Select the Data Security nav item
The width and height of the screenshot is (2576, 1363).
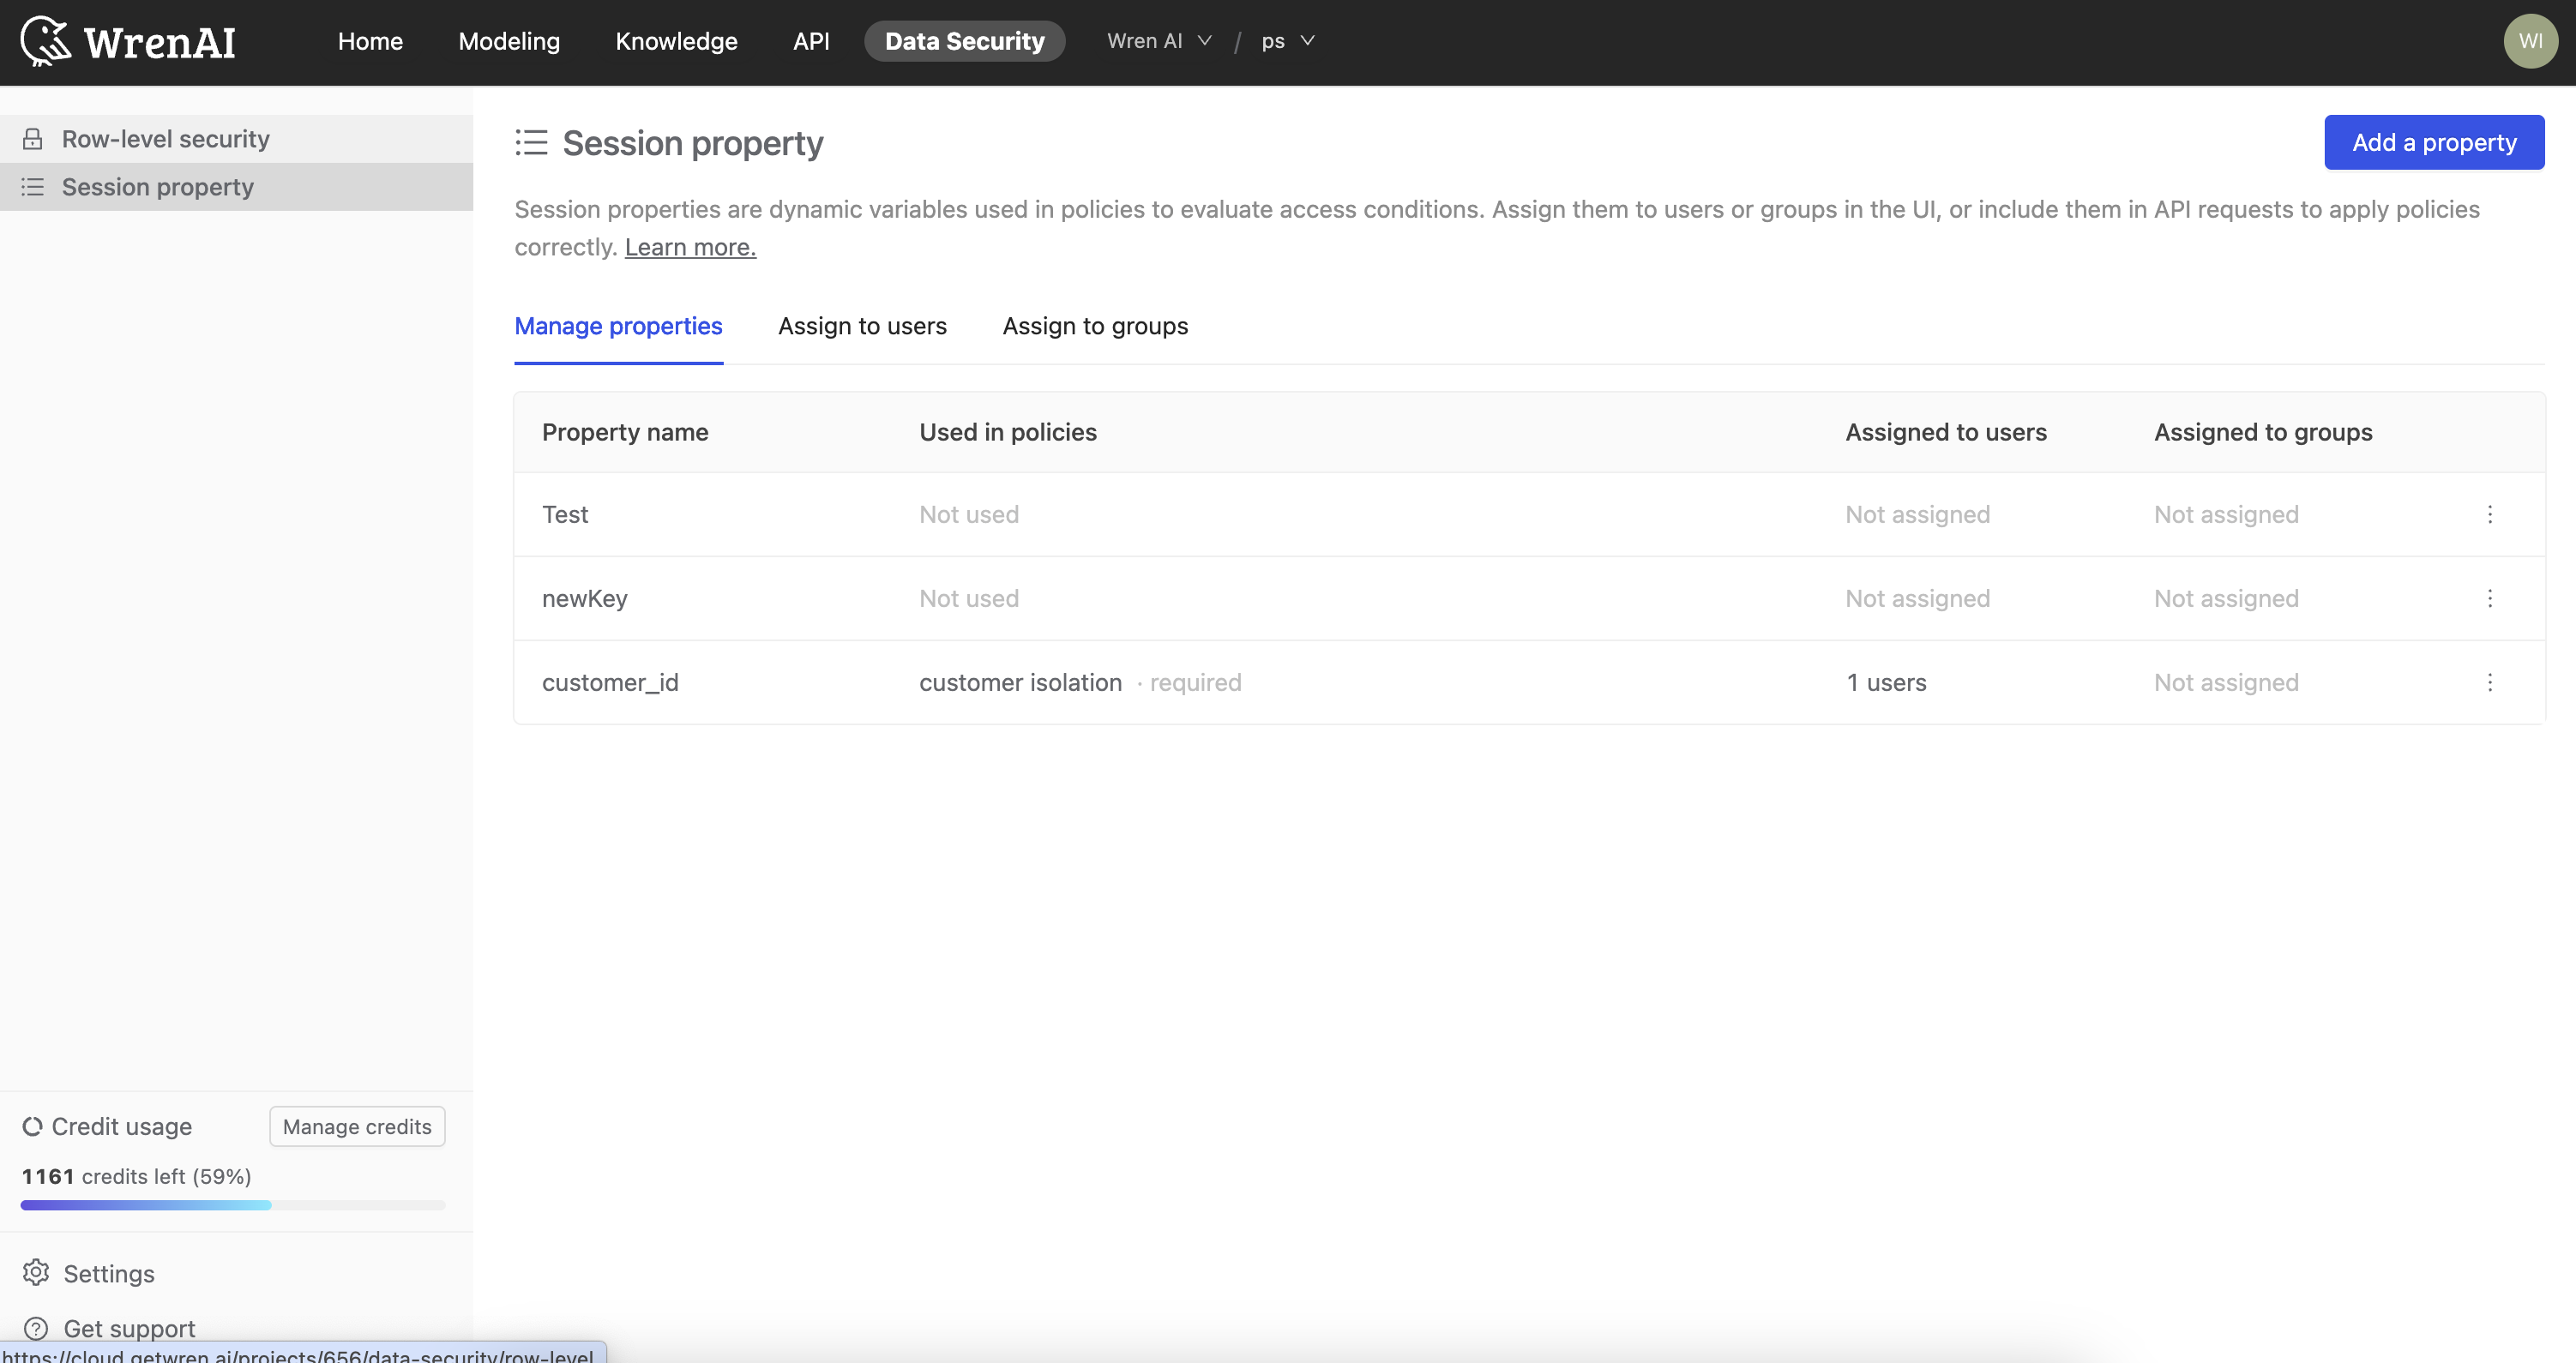(x=964, y=41)
